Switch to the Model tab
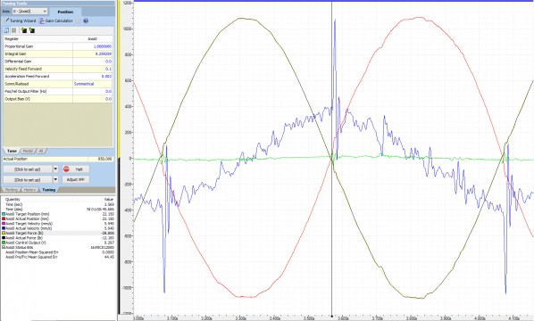This screenshot has height=321, width=534. (28, 151)
